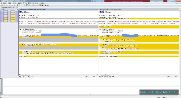181x98 pixels.
Task: Click the right pane UTF-8 status entry
Action: click(168, 77)
